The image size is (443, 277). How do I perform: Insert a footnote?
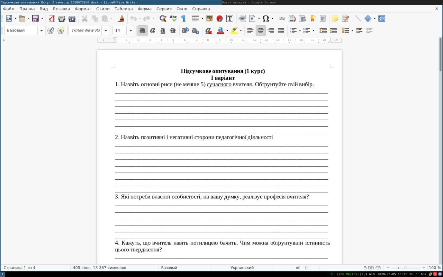292,18
